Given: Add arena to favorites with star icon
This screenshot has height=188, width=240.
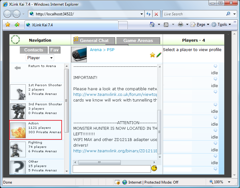Looking at the screenshot, I should point(153,55).
